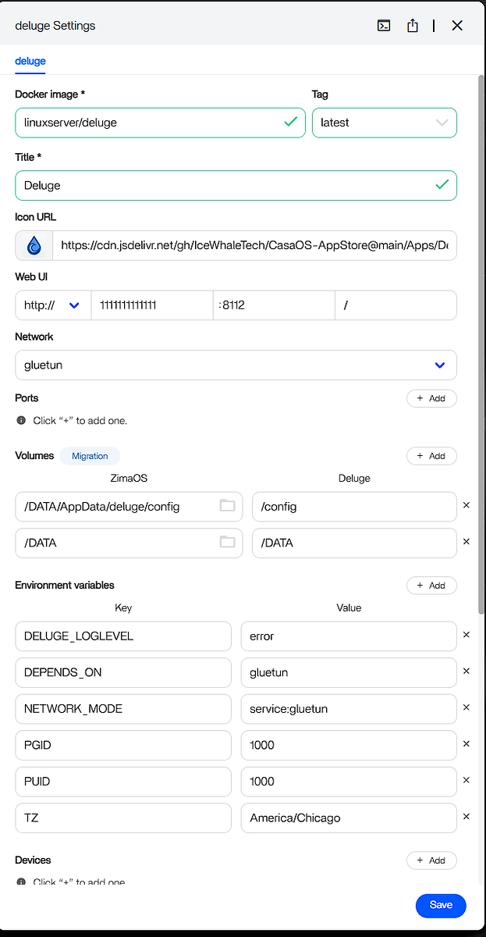Screen dimensions: 486x937
Task: Save the deluge settings
Action: (441, 905)
